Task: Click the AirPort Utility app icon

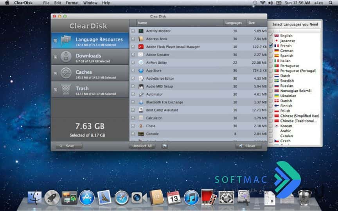Action: tap(141, 63)
